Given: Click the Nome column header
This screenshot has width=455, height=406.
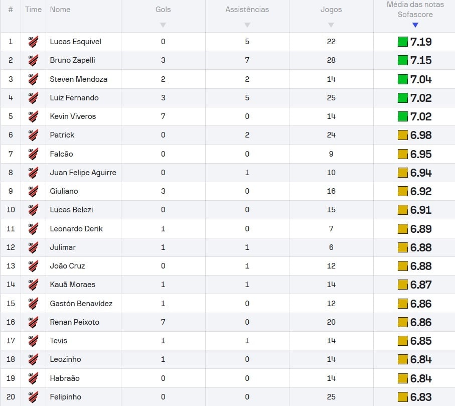Looking at the screenshot, I should tap(60, 10).
